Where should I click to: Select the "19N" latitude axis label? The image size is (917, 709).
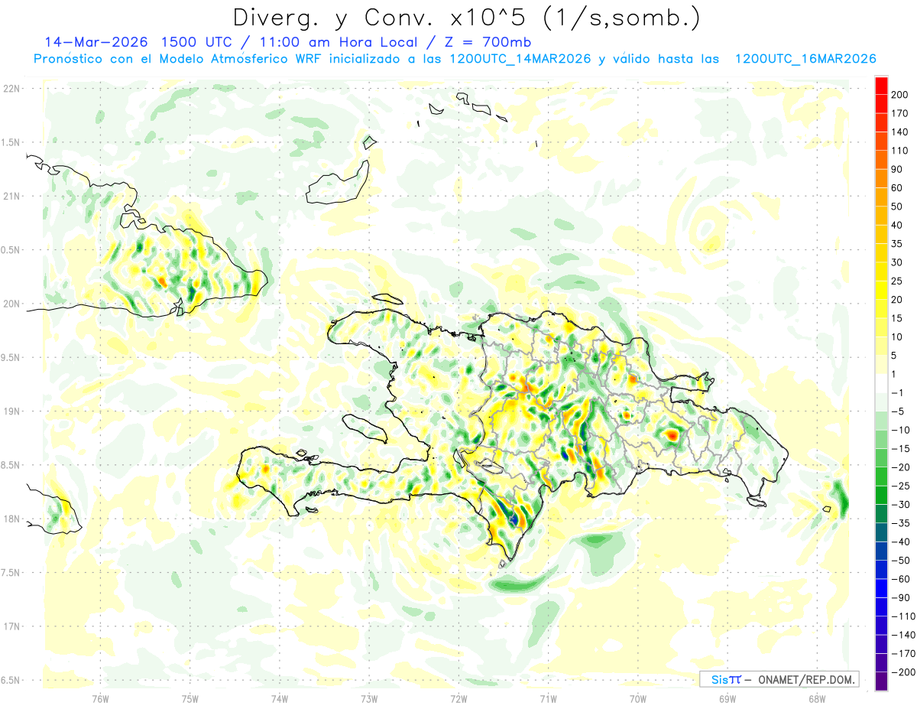pyautogui.click(x=11, y=411)
